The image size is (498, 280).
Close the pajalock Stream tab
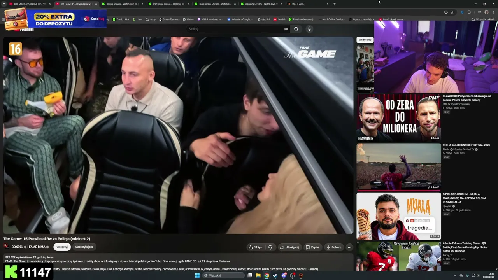281,4
